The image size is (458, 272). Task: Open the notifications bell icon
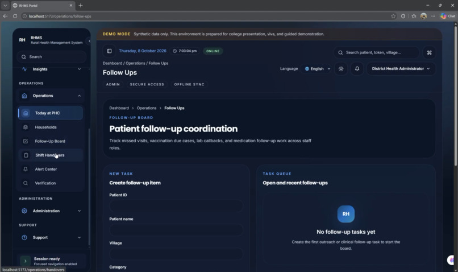click(x=357, y=69)
